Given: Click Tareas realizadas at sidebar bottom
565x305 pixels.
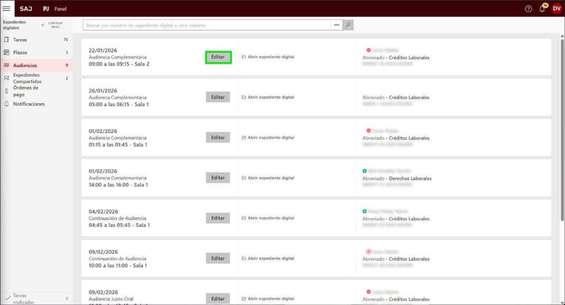Looking at the screenshot, I should coord(23,299).
